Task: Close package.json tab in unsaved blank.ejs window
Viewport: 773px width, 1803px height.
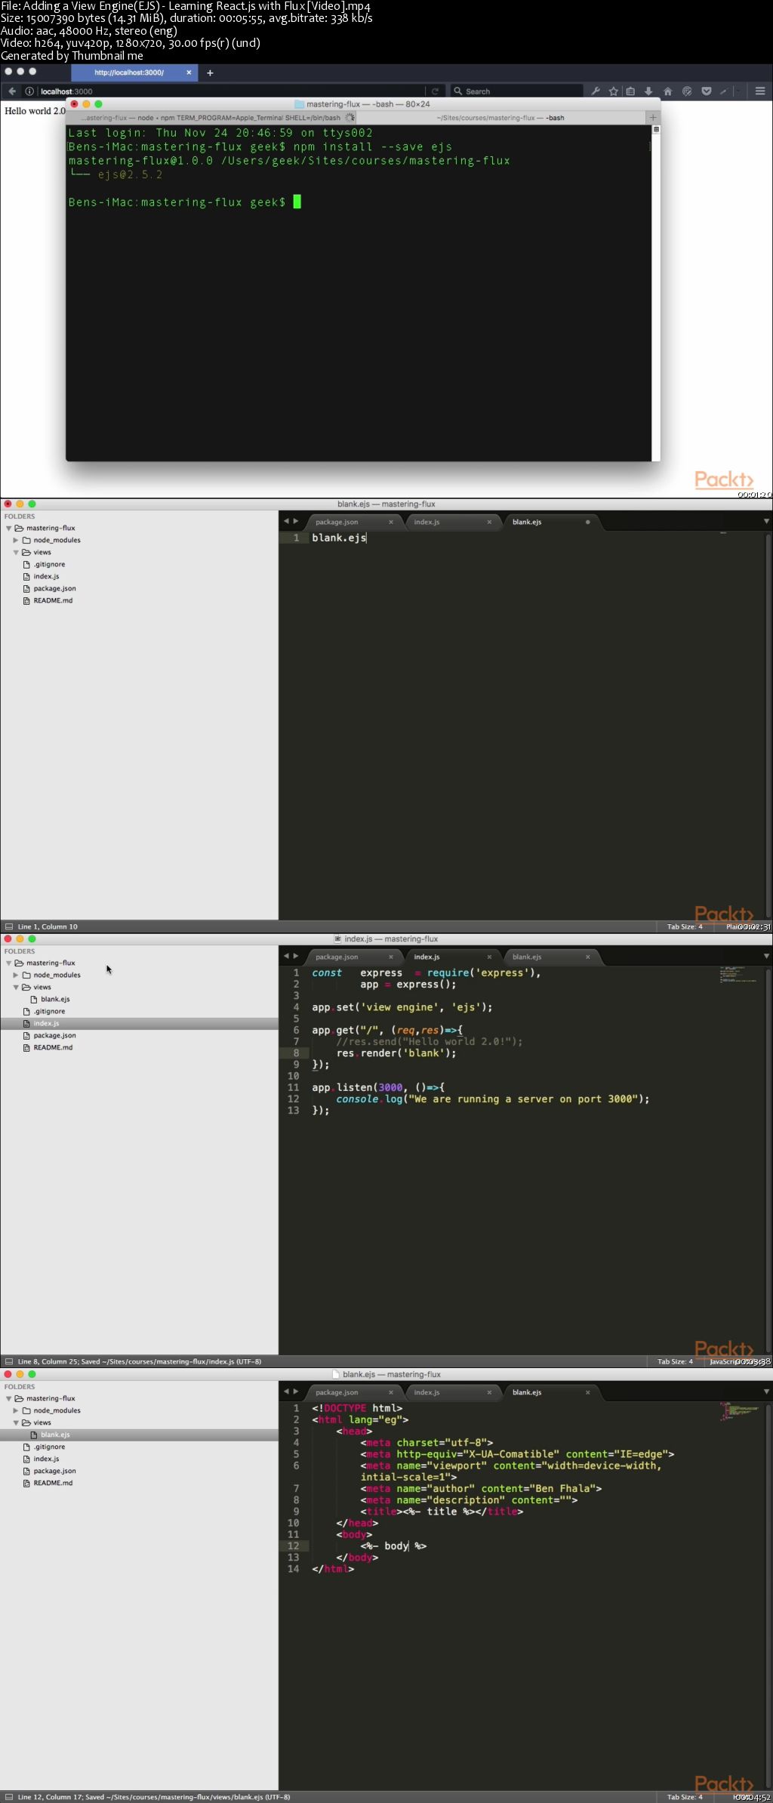Action: (390, 522)
